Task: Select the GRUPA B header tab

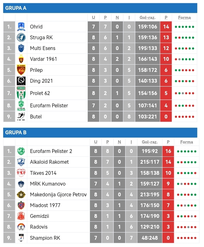Action: tap(16, 132)
